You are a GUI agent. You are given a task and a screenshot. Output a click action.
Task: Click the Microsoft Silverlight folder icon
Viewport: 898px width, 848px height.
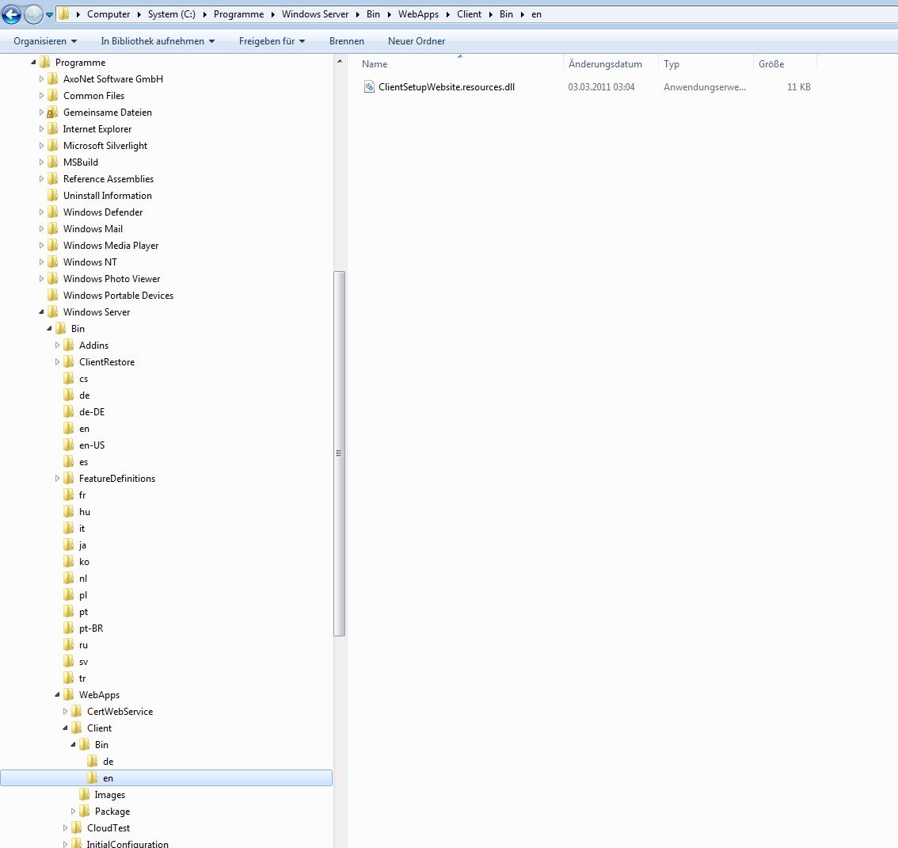click(52, 146)
